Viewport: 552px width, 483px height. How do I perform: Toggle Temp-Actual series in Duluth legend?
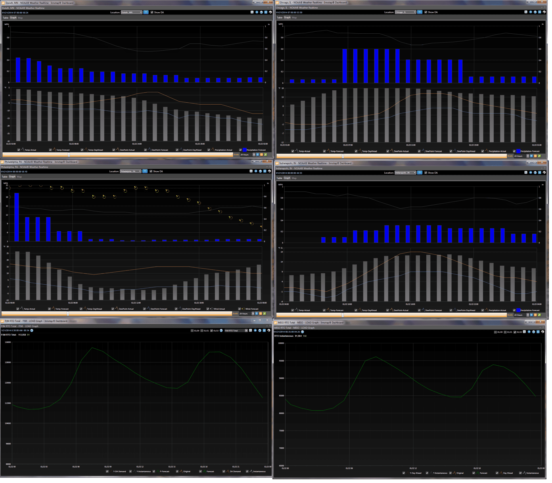(19, 150)
